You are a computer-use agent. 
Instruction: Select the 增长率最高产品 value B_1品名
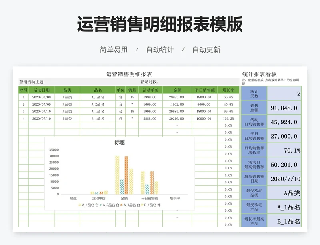tap(284, 221)
